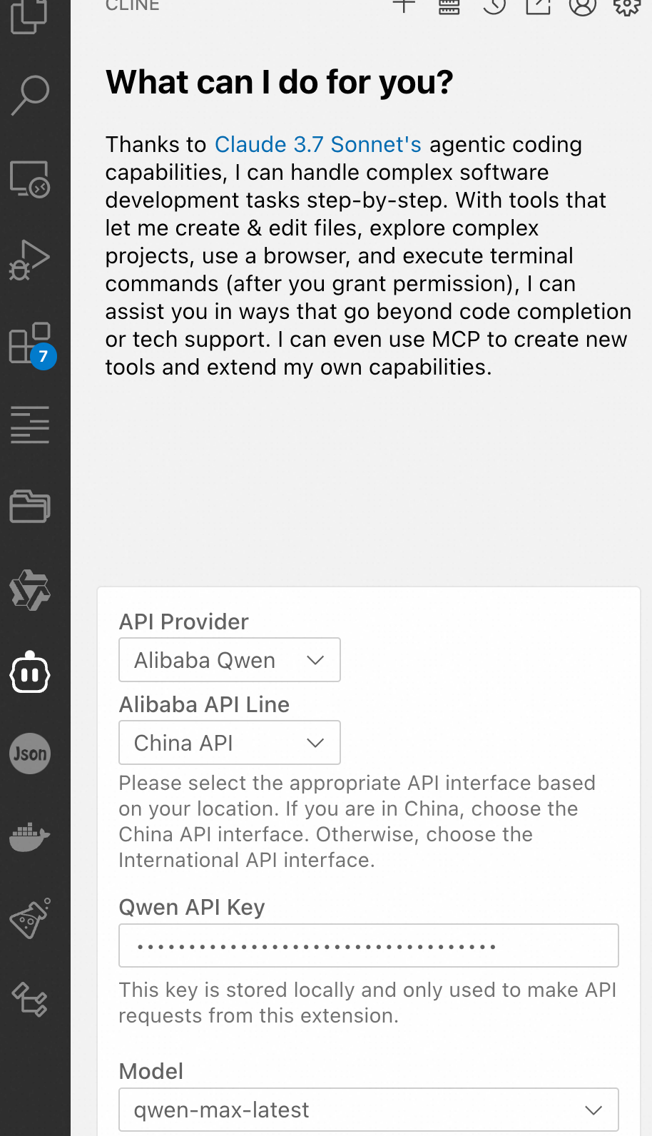This screenshot has width=652, height=1136.
Task: Open Cline task history
Action: point(494,6)
